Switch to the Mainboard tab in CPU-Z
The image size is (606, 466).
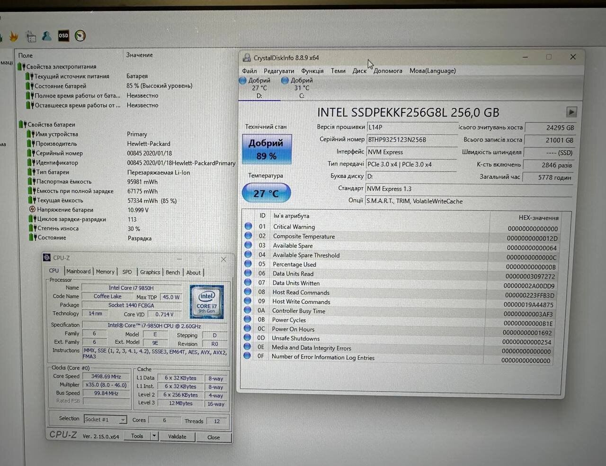coord(78,272)
